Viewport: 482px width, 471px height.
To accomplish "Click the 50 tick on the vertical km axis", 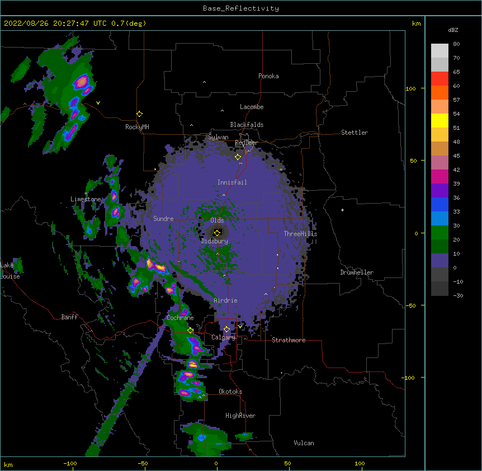I will point(413,161).
